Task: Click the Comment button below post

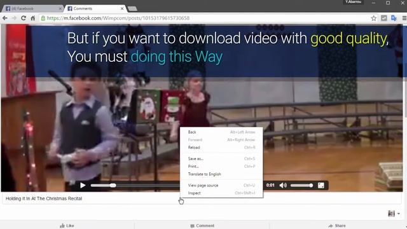Action: click(x=202, y=226)
